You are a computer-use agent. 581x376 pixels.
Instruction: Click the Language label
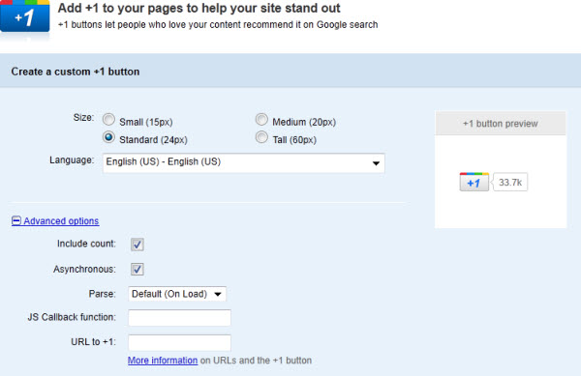tap(72, 160)
